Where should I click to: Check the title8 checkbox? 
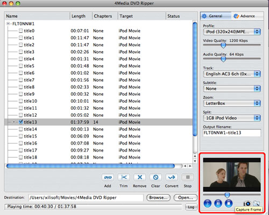pyautogui.click(x=21, y=87)
